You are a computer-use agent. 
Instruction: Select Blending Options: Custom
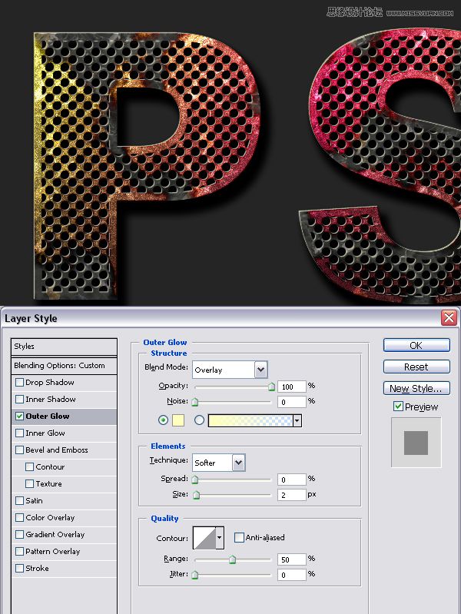(65, 366)
